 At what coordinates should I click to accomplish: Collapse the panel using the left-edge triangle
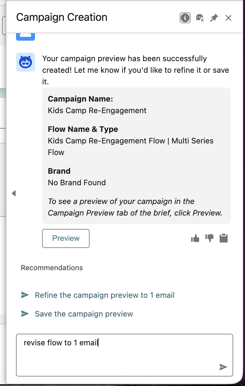pos(14,193)
